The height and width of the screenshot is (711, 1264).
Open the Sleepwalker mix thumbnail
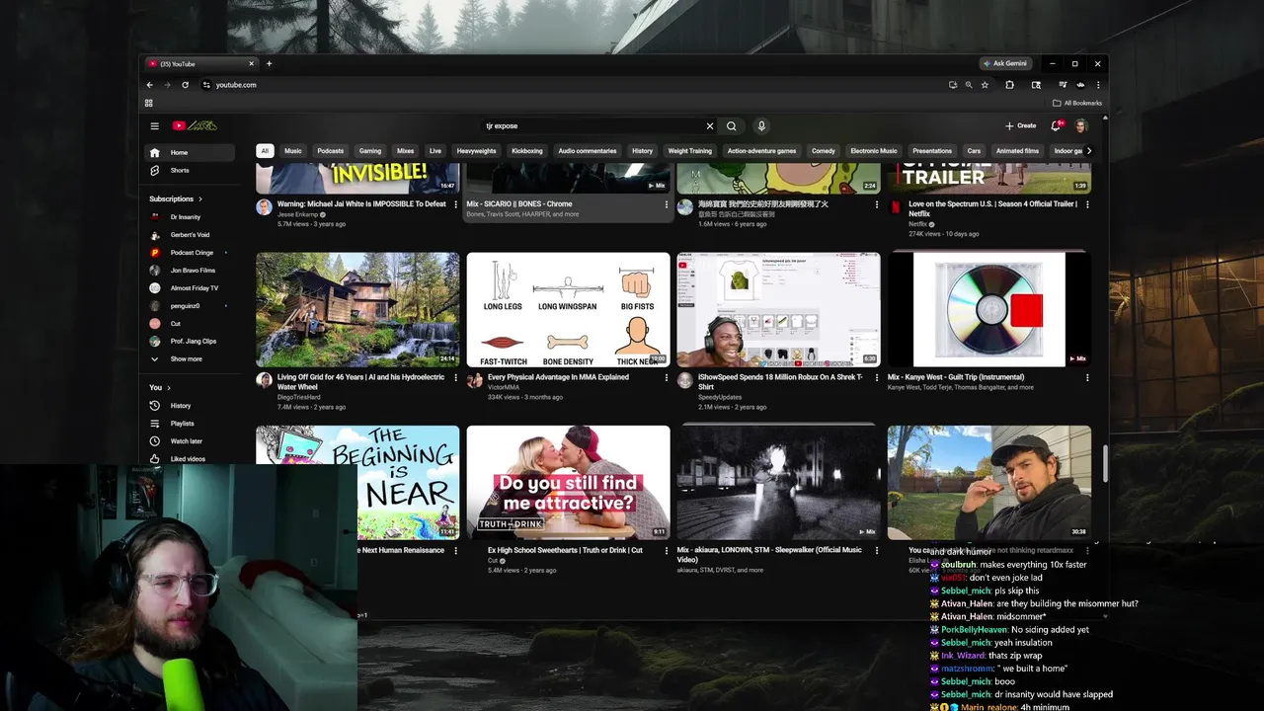[778, 482]
